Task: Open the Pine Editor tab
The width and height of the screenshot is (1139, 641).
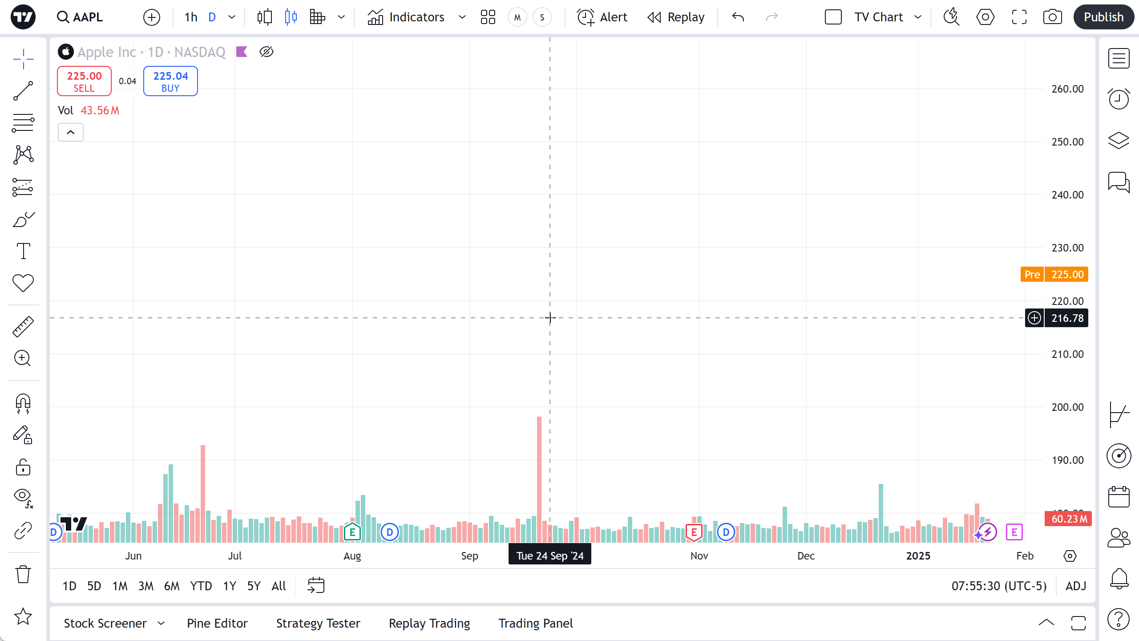Action: point(217,623)
